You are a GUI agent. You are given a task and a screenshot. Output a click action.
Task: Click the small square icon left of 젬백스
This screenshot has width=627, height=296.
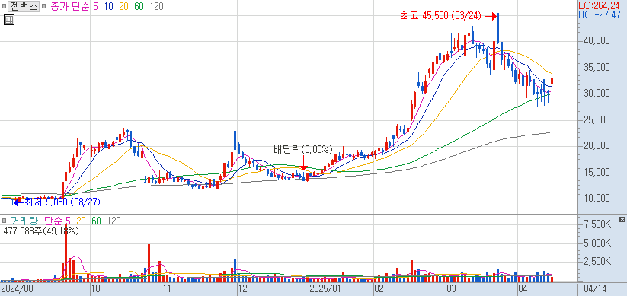tap(4, 7)
